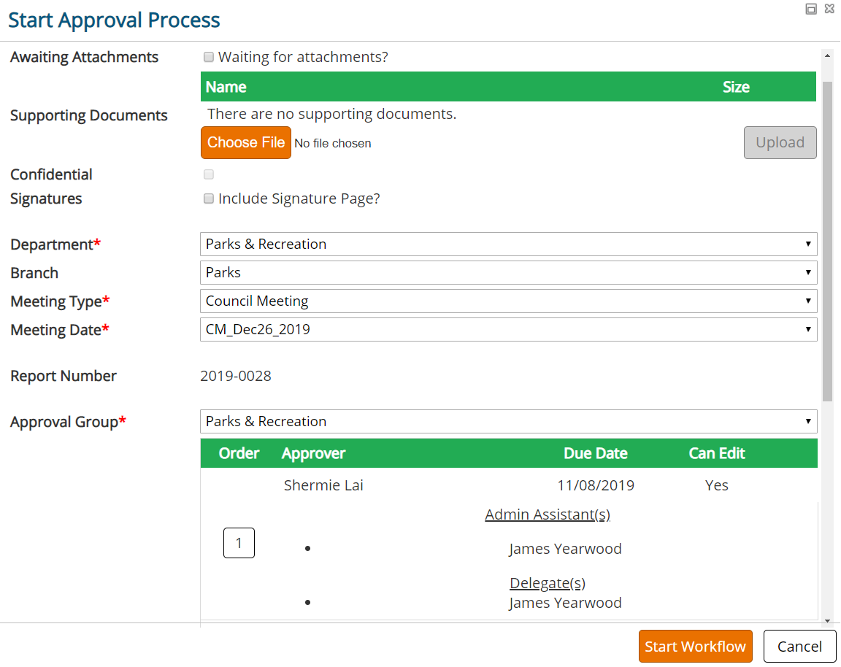Click the Size column header
Screen dimensions: 841x667
tap(736, 87)
